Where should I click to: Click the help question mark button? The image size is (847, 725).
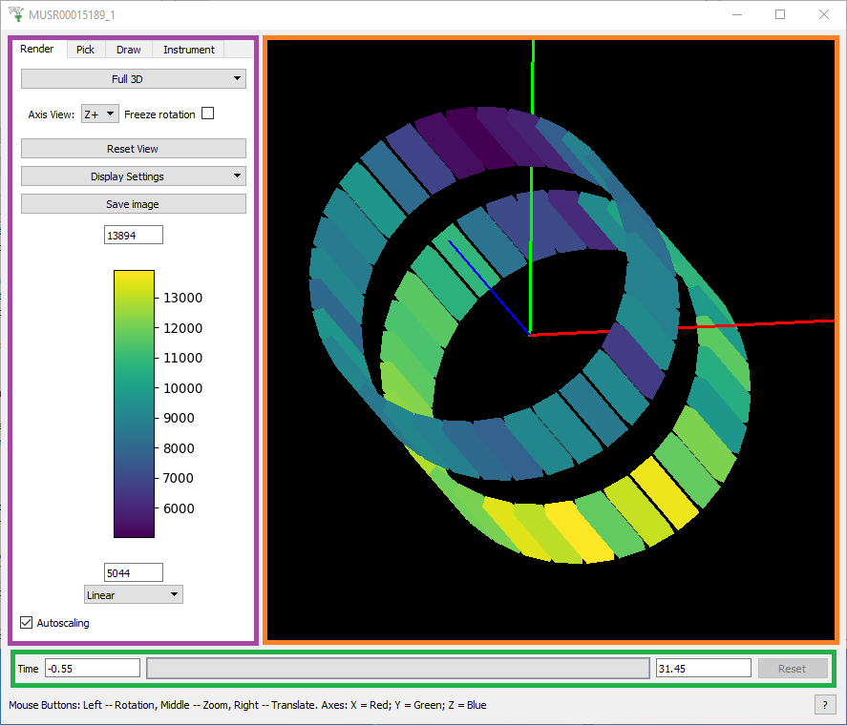(x=823, y=705)
